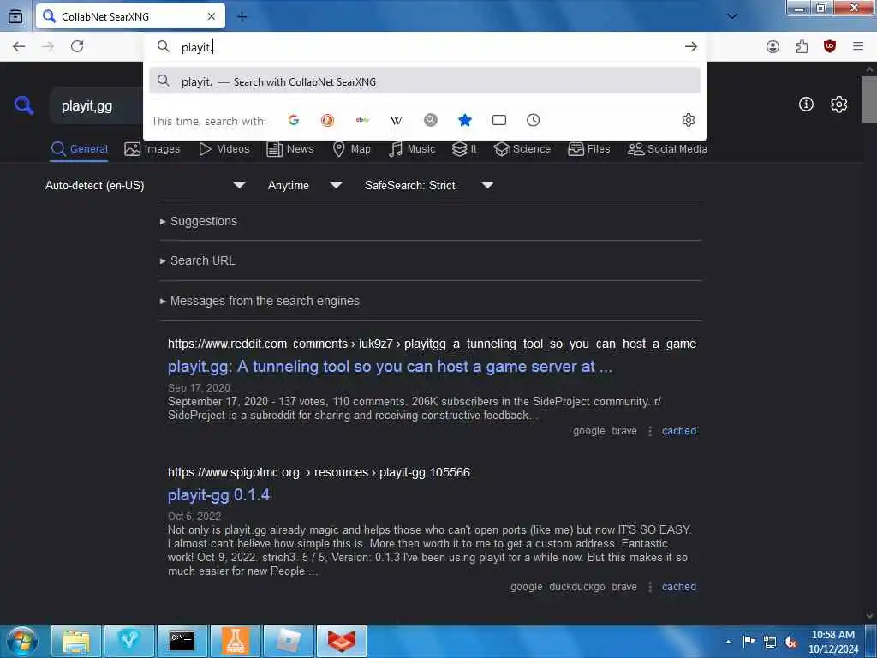Image resolution: width=877 pixels, height=658 pixels.
Task: Open the extensions puzzle icon
Action: point(802,46)
